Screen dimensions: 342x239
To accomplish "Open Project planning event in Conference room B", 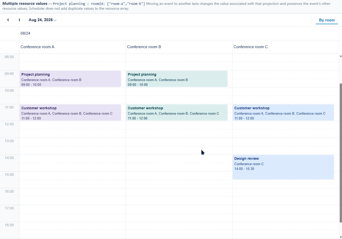I will [177, 79].
